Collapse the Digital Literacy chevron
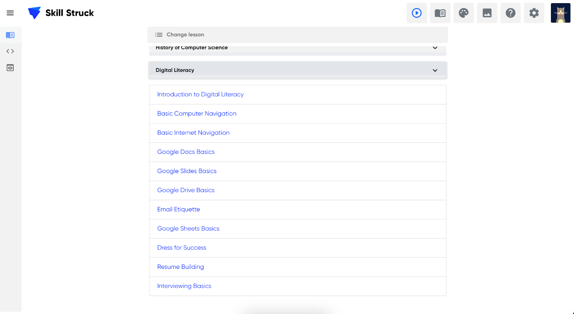This screenshot has height=314, width=574. 435,70
